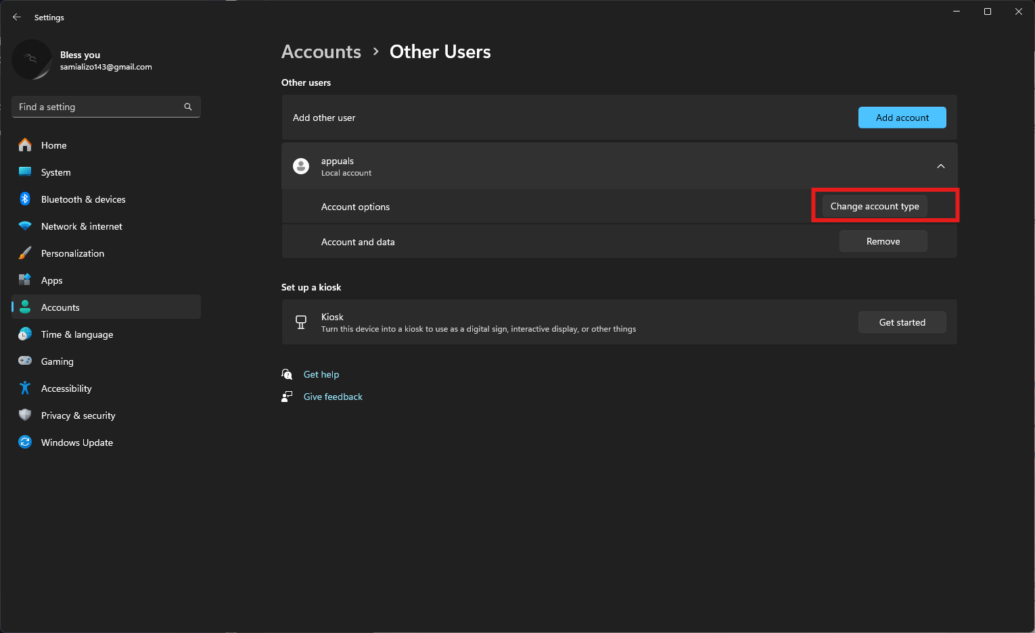Click the Home icon in sidebar
The image size is (1035, 633).
pos(25,145)
